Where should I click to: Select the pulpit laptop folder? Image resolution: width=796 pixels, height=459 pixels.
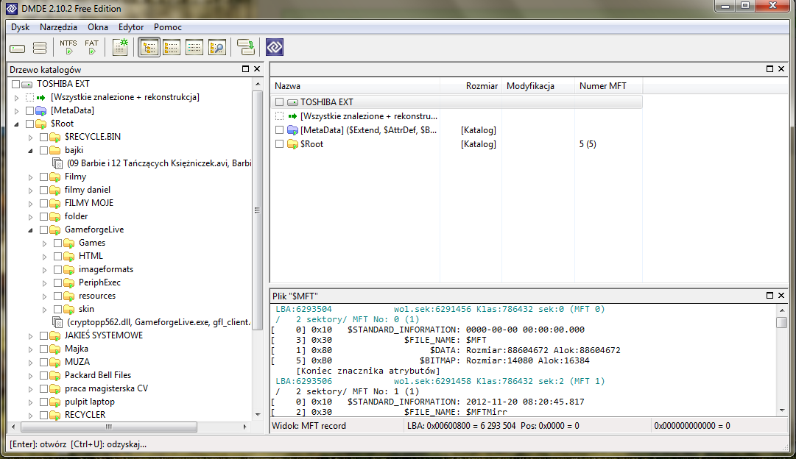89,402
